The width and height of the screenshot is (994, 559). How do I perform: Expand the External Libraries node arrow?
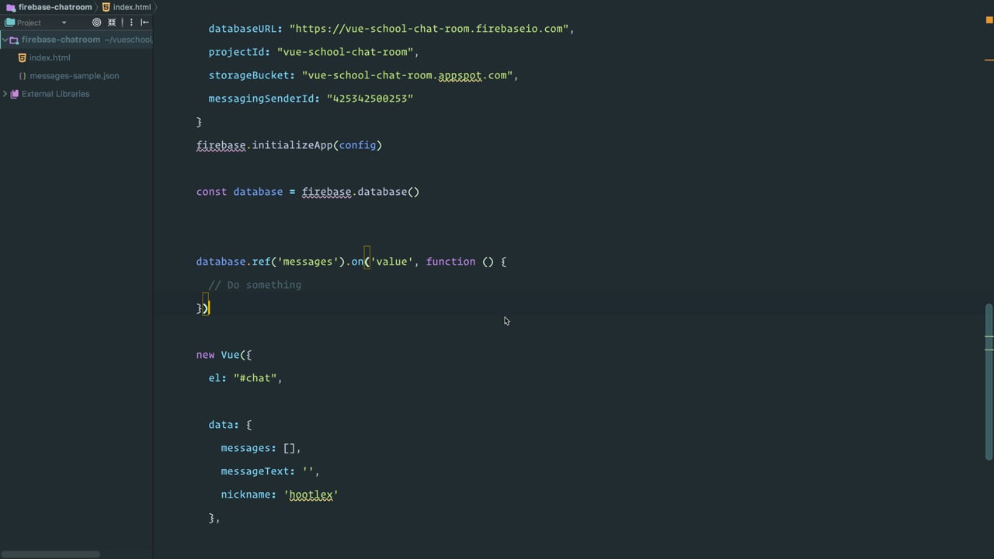5,94
